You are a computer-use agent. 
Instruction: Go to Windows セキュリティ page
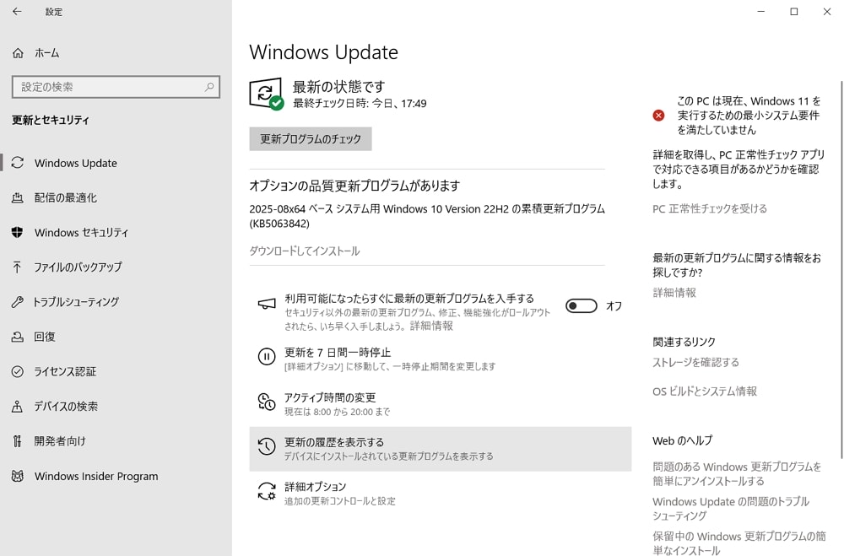click(x=81, y=233)
